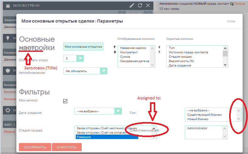
Task: Select Вероятность (%) in hidden columns
Action: (x=181, y=61)
